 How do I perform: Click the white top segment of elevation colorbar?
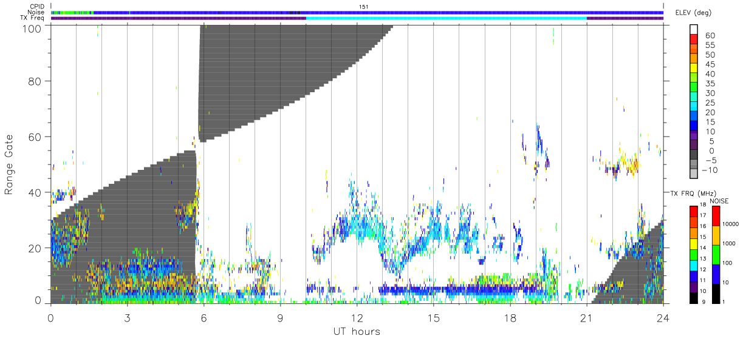tap(694, 30)
